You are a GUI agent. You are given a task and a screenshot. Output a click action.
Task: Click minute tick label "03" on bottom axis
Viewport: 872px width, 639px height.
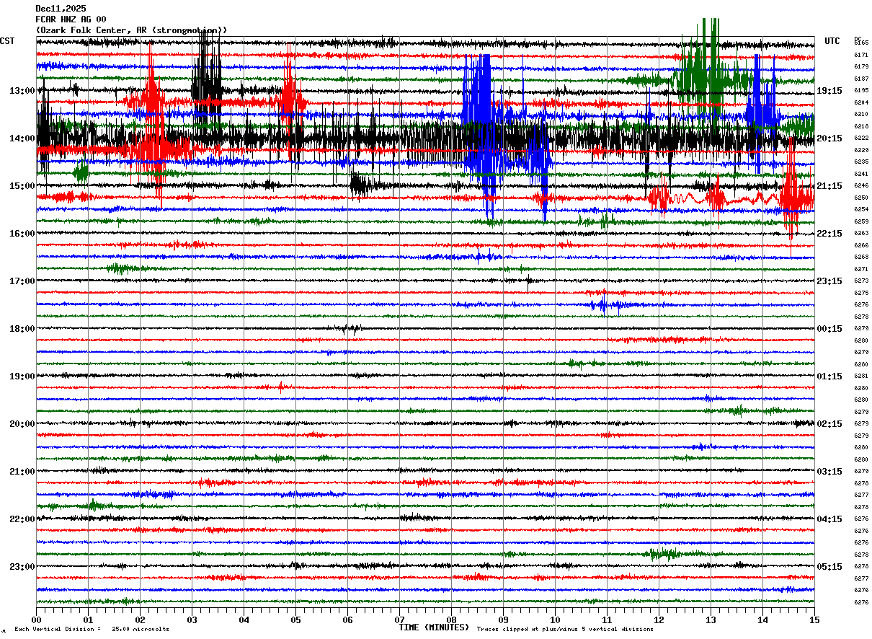192,620
